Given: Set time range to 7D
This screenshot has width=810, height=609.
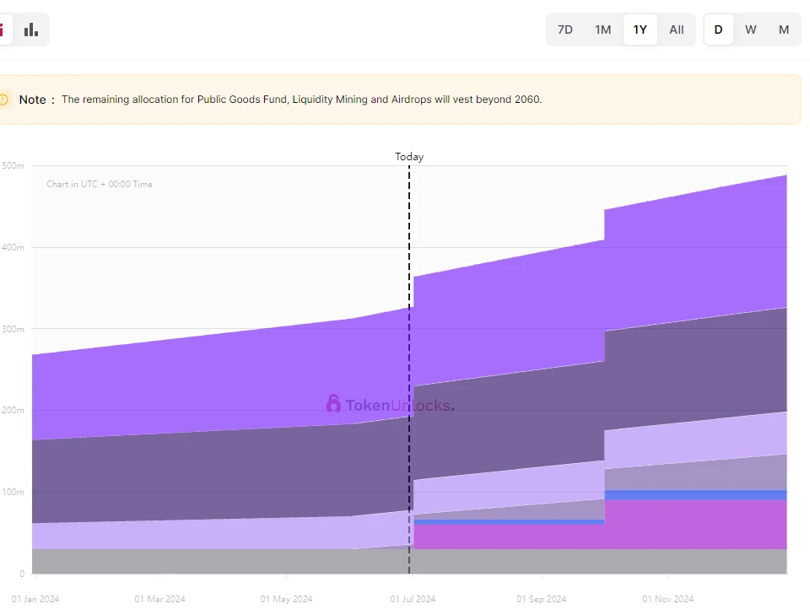Looking at the screenshot, I should pyautogui.click(x=565, y=30).
